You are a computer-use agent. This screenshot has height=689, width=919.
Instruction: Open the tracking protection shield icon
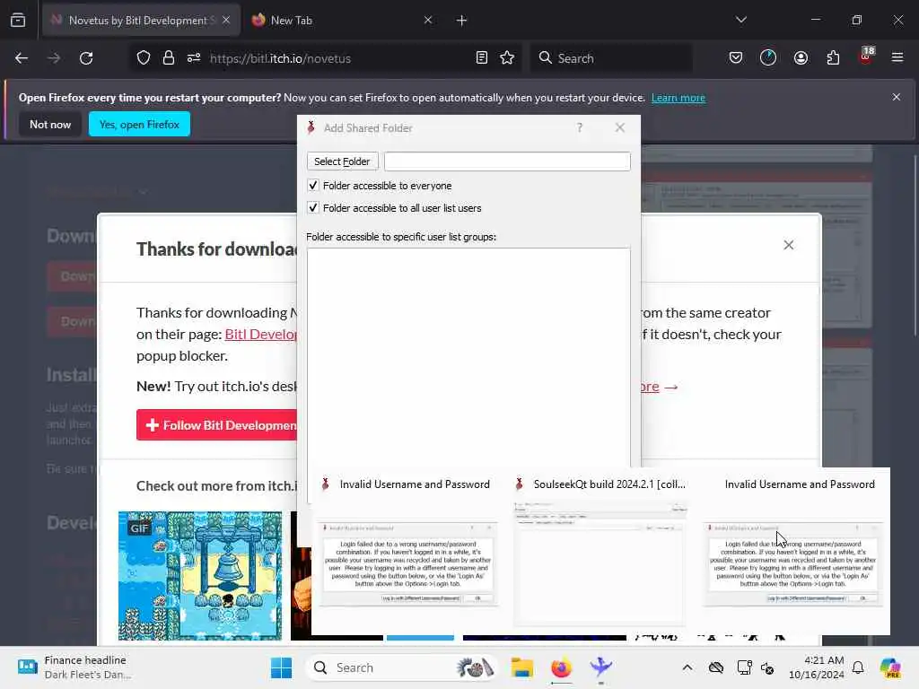tap(144, 58)
